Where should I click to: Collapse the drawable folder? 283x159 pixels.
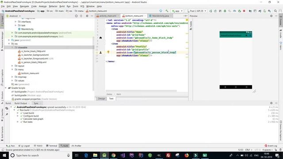[12, 47]
